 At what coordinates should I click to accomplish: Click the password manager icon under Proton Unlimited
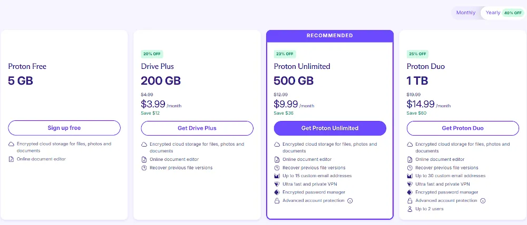point(277,192)
